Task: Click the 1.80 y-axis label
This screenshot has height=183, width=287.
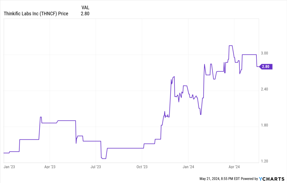Action: pyautogui.click(x=265, y=125)
